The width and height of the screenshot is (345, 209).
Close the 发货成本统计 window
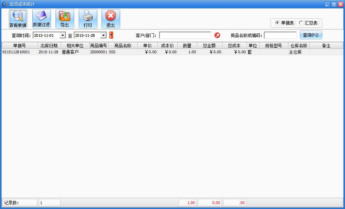coord(340,4)
